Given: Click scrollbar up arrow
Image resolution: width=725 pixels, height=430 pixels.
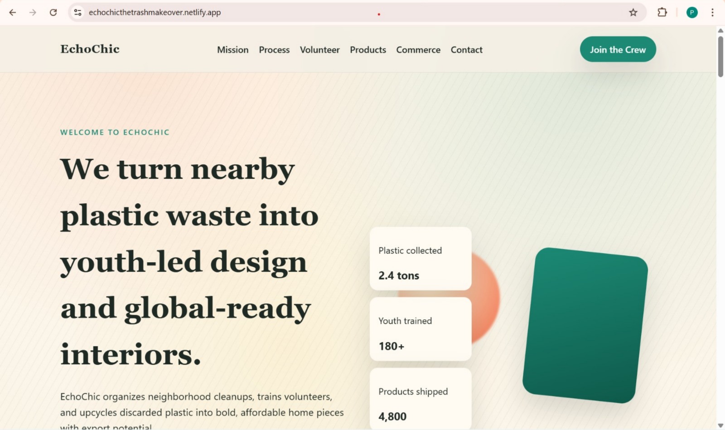Looking at the screenshot, I should tap(720, 30).
